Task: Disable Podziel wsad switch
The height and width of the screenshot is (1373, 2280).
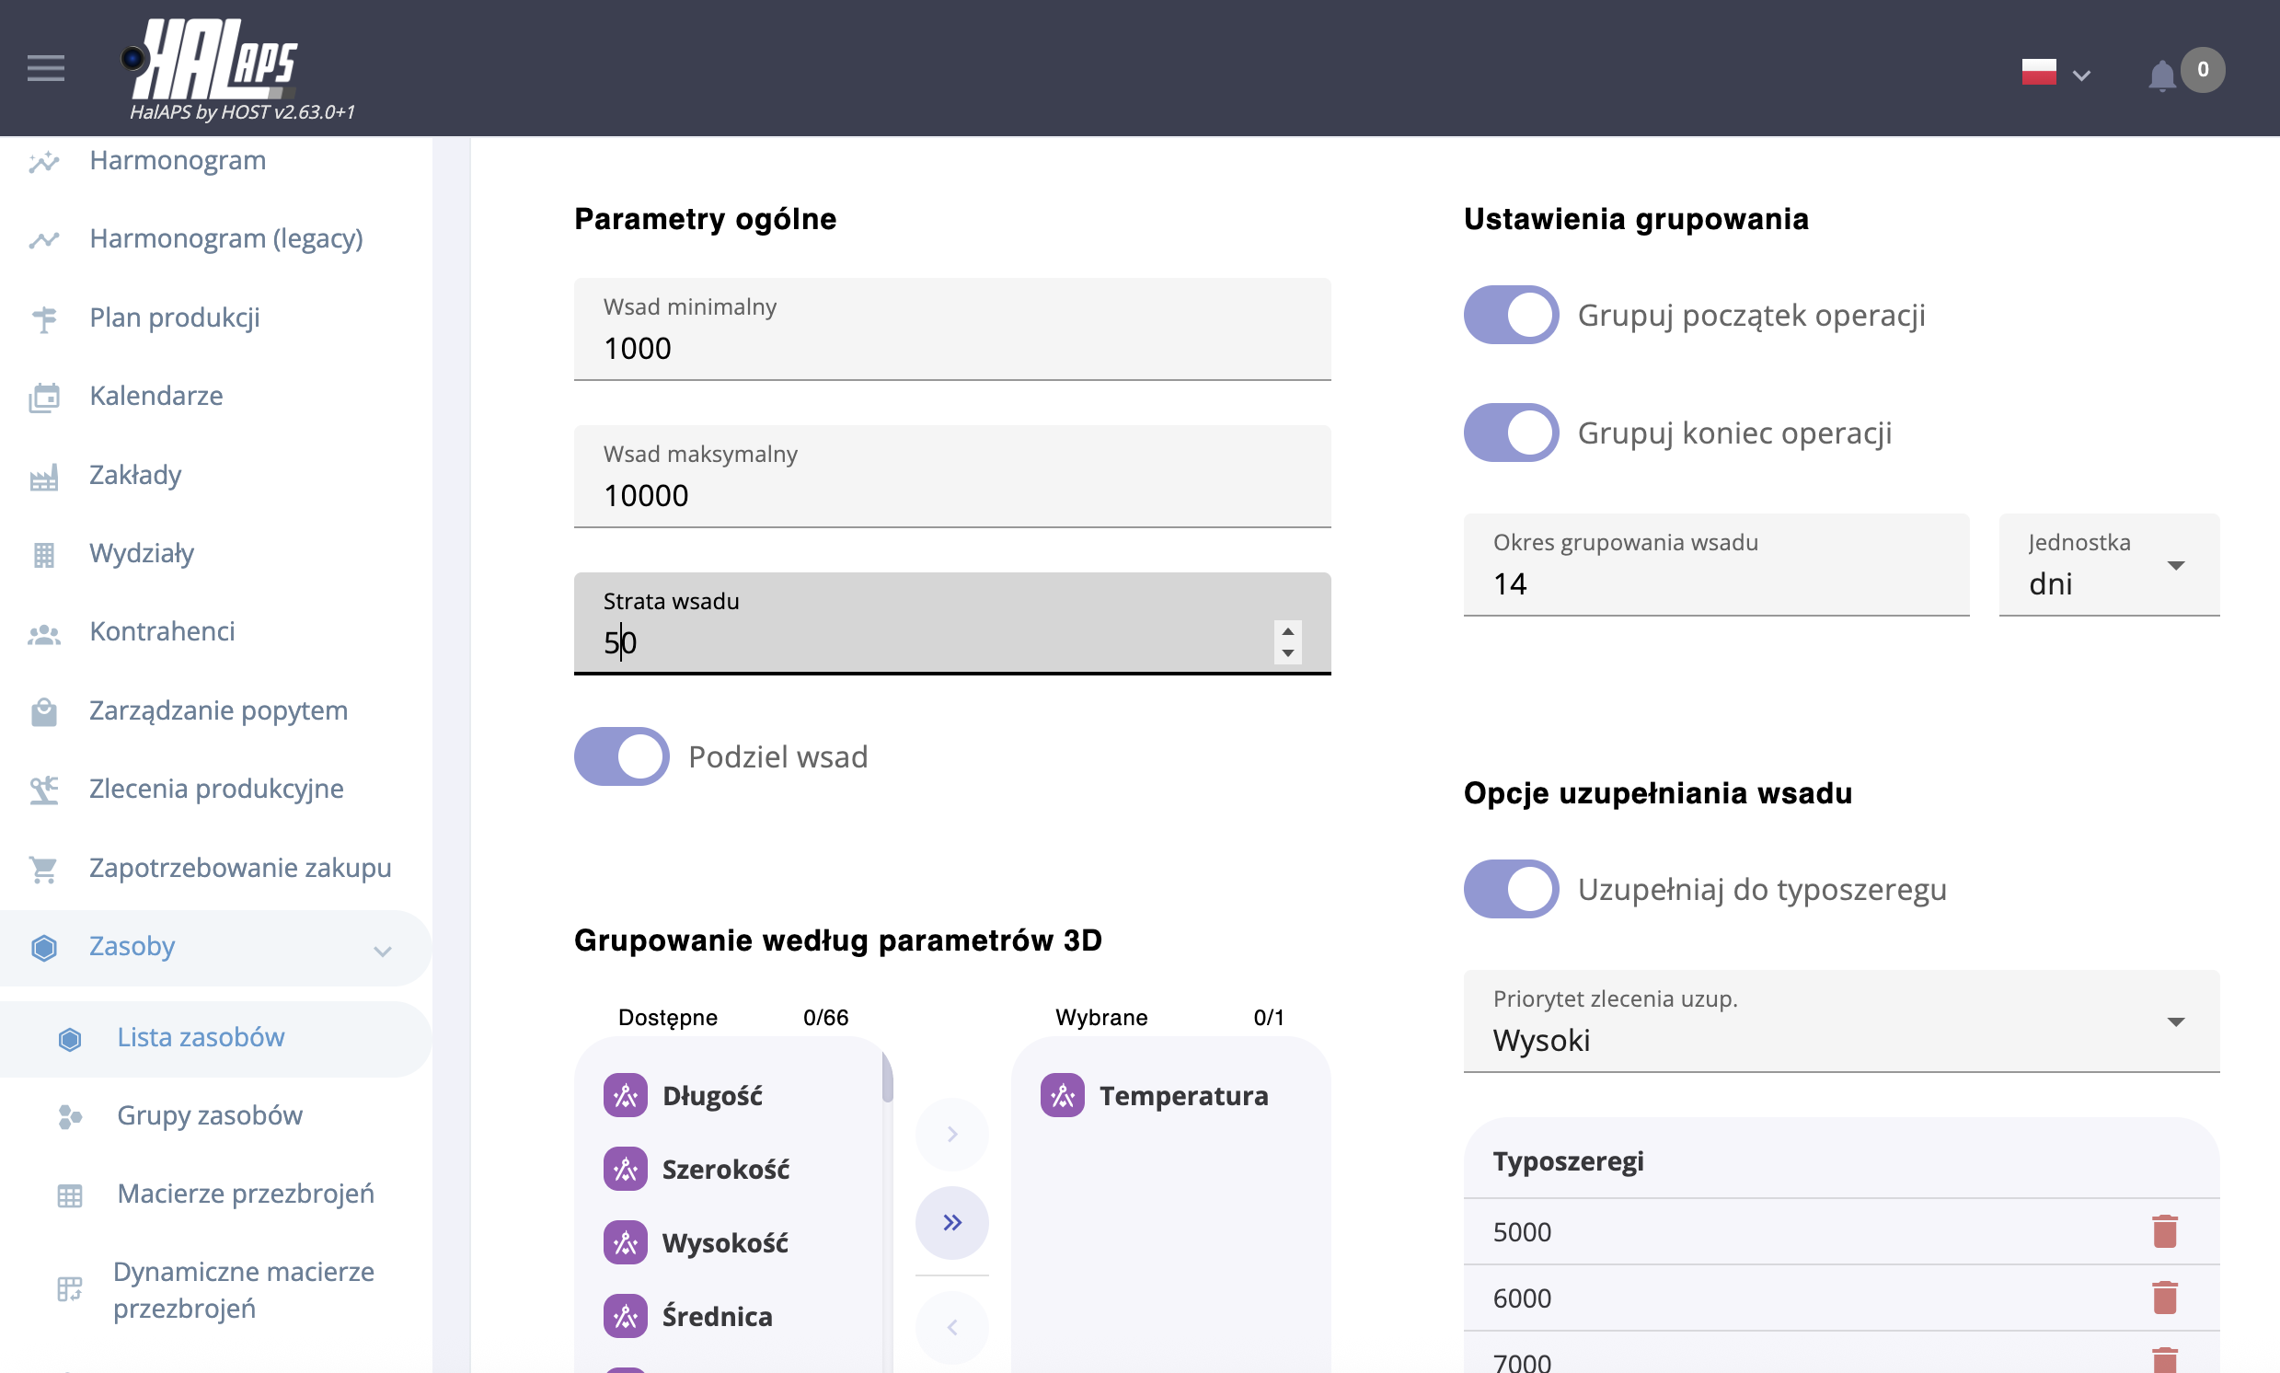Action: pos(622,756)
